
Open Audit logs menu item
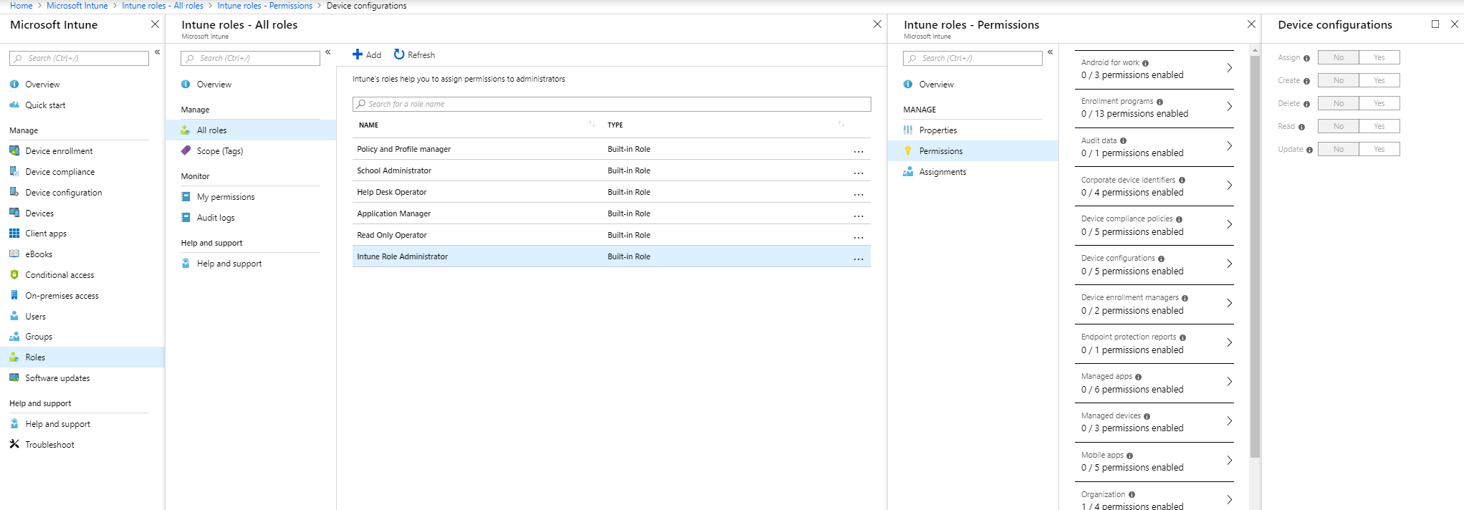pyautogui.click(x=216, y=218)
